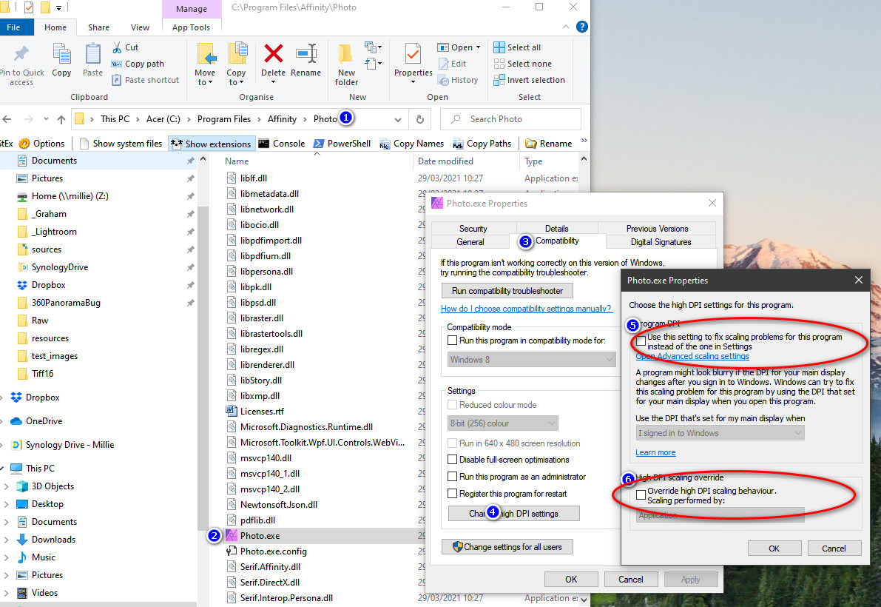The width and height of the screenshot is (881, 607).
Task: Tick Override high DPI scaling behaviour checkbox
Action: [x=641, y=495]
